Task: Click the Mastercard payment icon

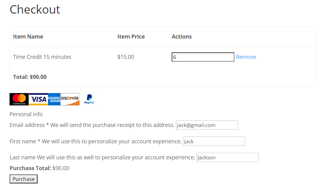Action: pos(19,99)
